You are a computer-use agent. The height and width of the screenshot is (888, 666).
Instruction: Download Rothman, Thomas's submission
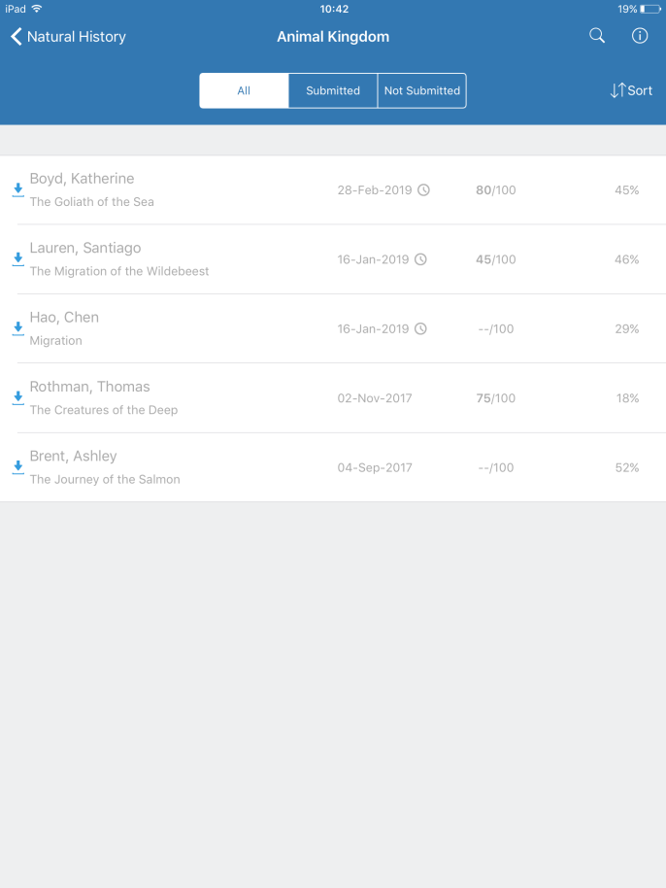point(18,398)
